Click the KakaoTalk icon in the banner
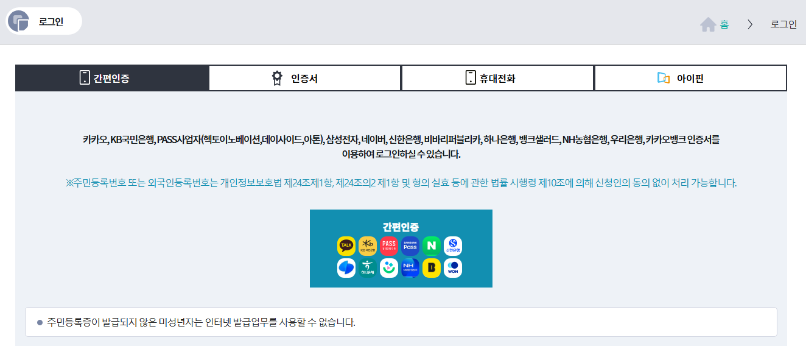Image resolution: width=806 pixels, height=346 pixels. click(x=346, y=245)
